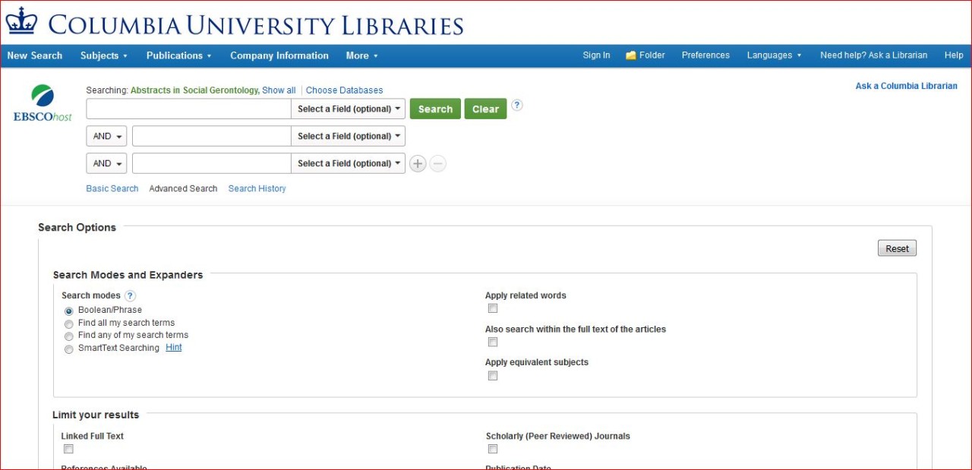
Task: Click New Search in the navigation bar
Action: pos(35,55)
